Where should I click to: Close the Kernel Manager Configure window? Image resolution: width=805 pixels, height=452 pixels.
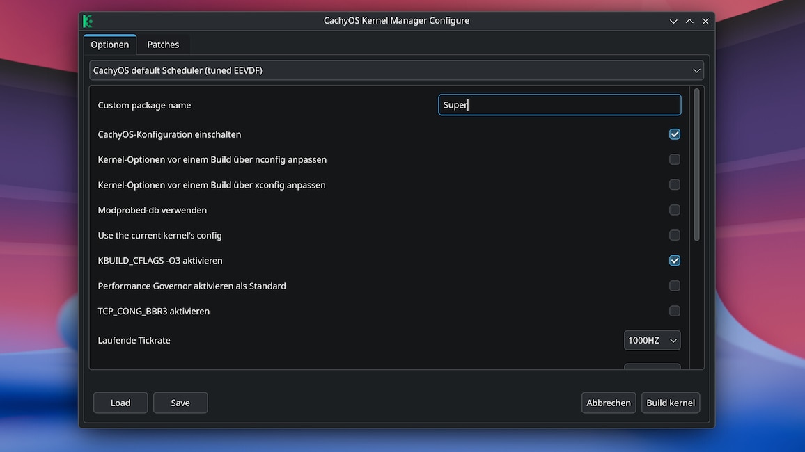pos(705,21)
